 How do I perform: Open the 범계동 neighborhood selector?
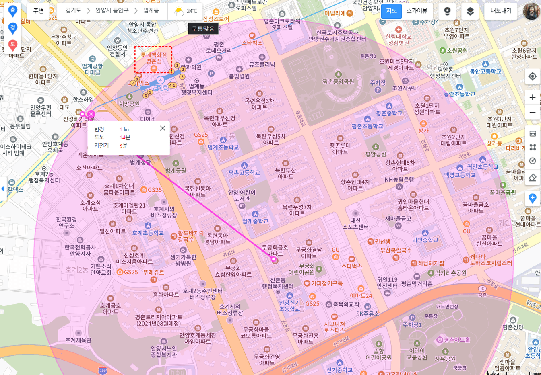point(151,11)
